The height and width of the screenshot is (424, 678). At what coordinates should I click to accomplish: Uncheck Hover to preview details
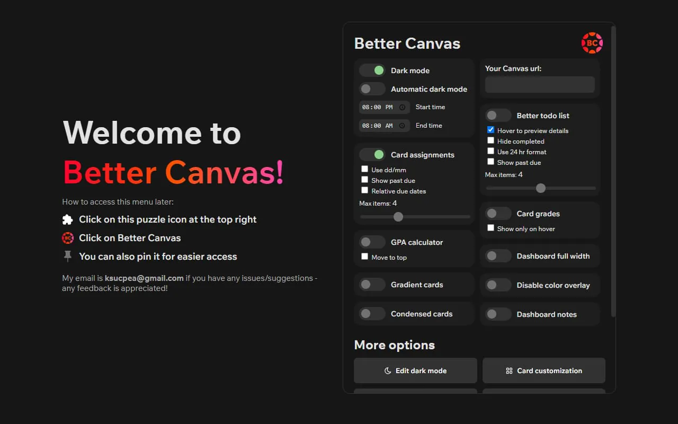[490, 129]
